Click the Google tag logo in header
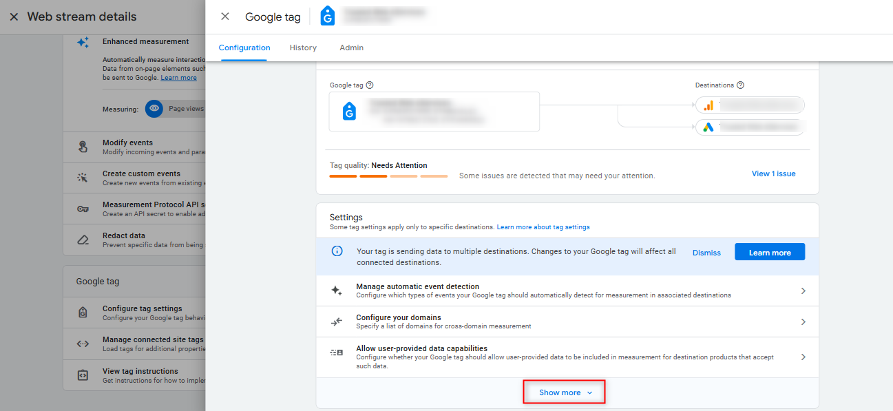Image resolution: width=893 pixels, height=411 pixels. 328,16
